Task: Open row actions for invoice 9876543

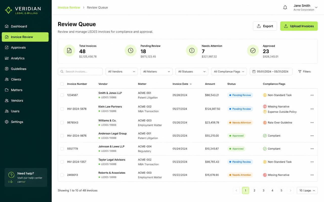Action: (x=312, y=123)
